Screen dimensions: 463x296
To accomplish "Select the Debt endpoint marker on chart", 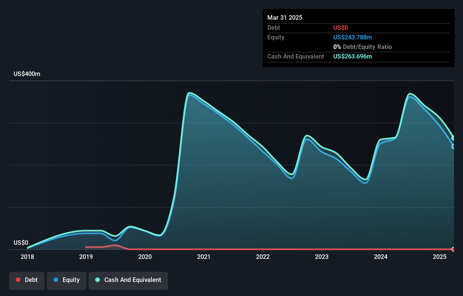I will (x=453, y=249).
